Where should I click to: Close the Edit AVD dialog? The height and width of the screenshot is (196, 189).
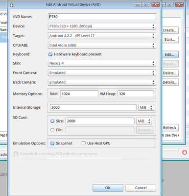tap(156, 4)
